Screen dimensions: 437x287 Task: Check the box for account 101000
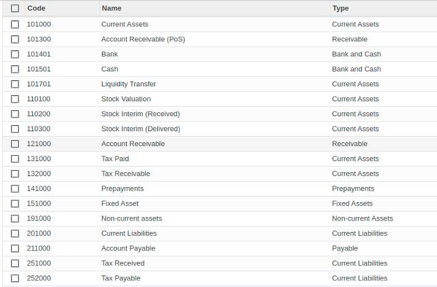[15, 24]
